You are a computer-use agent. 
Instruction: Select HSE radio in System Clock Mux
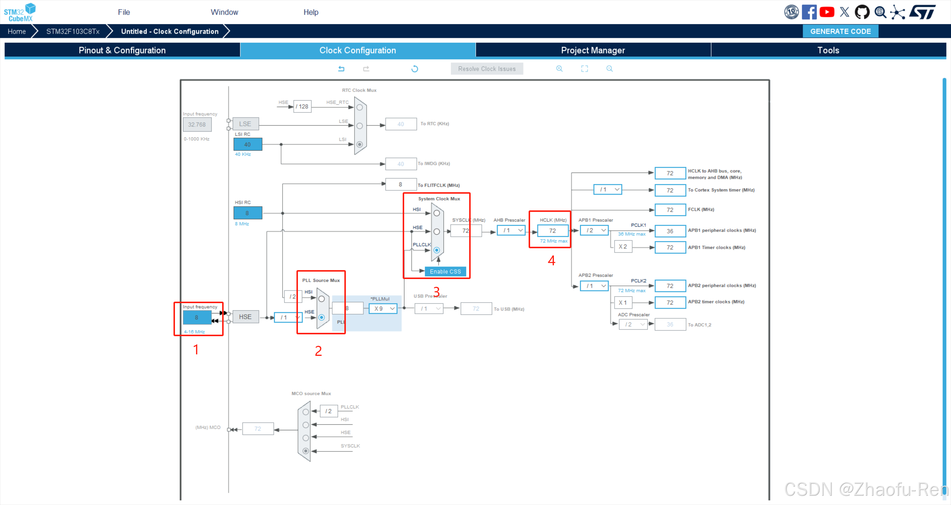pos(437,232)
